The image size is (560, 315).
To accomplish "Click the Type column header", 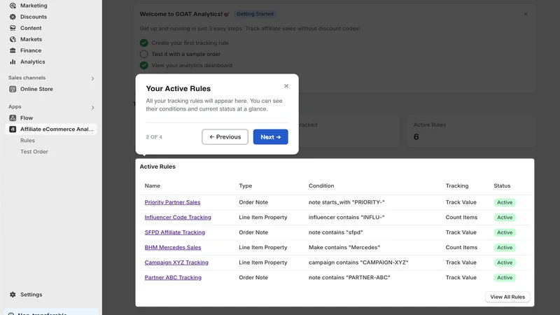I will click(246, 185).
